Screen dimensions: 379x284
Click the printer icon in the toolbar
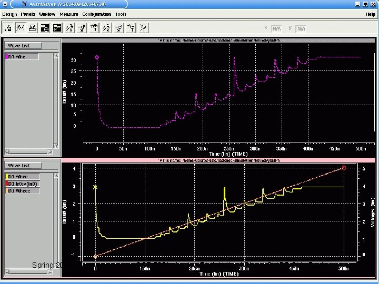(x=33, y=27)
